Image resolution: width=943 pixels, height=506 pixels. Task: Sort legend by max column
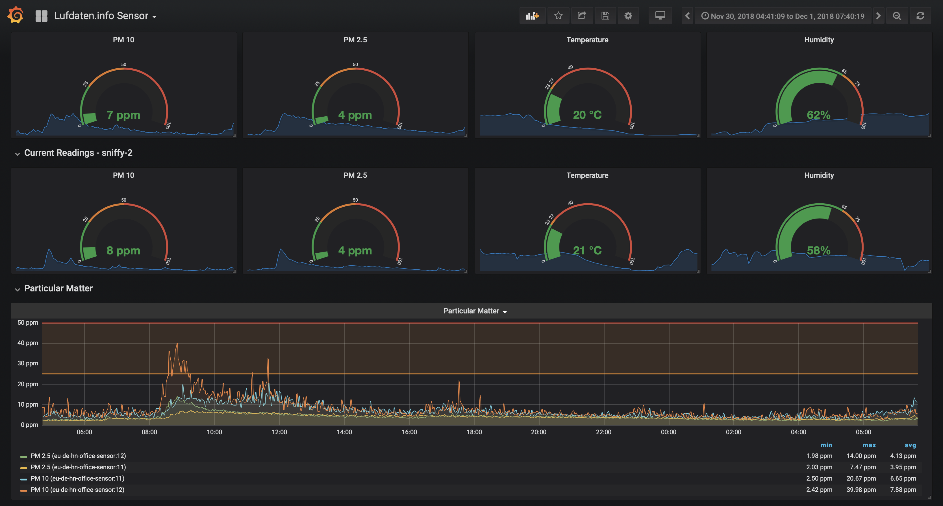click(869, 445)
